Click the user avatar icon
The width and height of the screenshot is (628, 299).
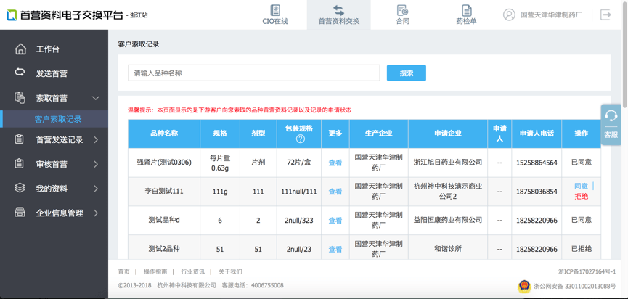tap(509, 15)
